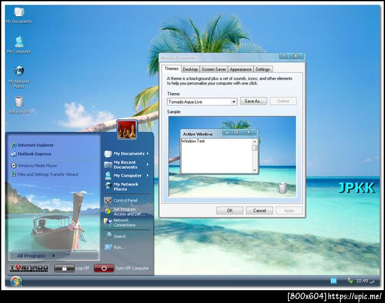Expand the My Recent Documents submenu arrow
385x303 pixels.
(x=148, y=164)
